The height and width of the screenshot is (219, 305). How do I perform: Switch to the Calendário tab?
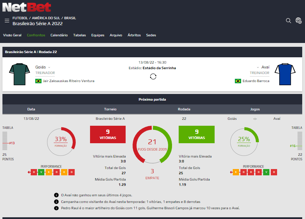coord(59,35)
